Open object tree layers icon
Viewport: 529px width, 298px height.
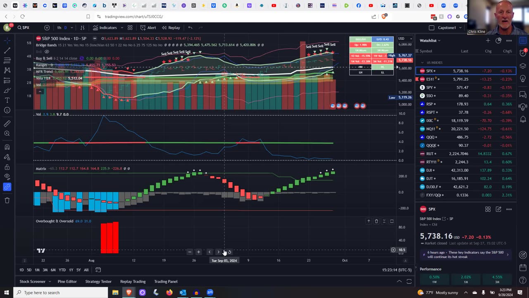pyautogui.click(x=523, y=66)
